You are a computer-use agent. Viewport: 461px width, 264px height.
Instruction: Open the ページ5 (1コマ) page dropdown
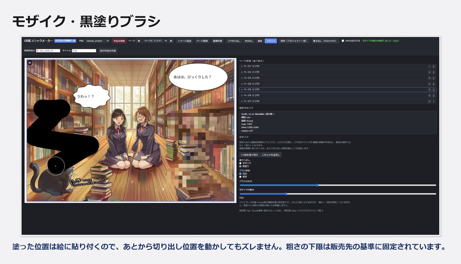click(x=155, y=41)
